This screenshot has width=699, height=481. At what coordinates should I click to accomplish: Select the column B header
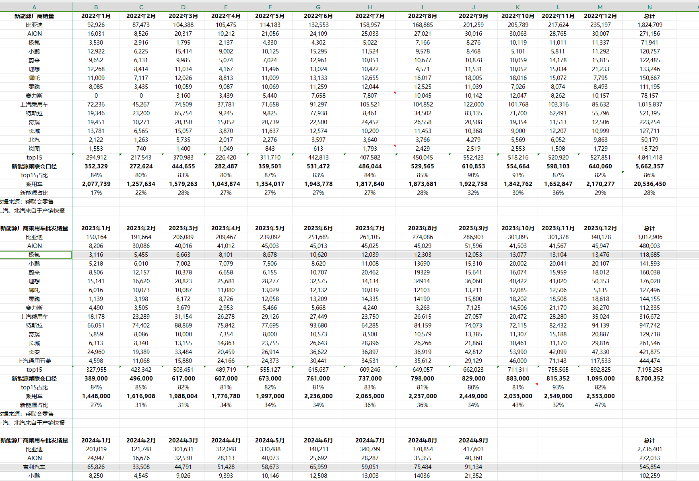point(96,7)
